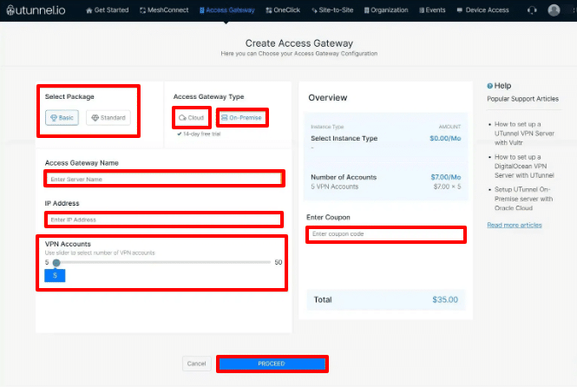Open the user profile avatar
The image size is (577, 387).
click(554, 10)
